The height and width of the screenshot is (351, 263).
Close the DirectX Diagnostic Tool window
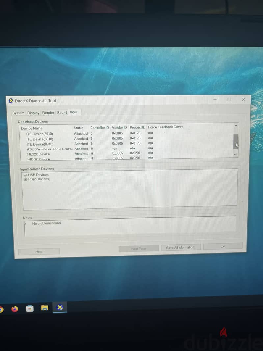point(244,99)
